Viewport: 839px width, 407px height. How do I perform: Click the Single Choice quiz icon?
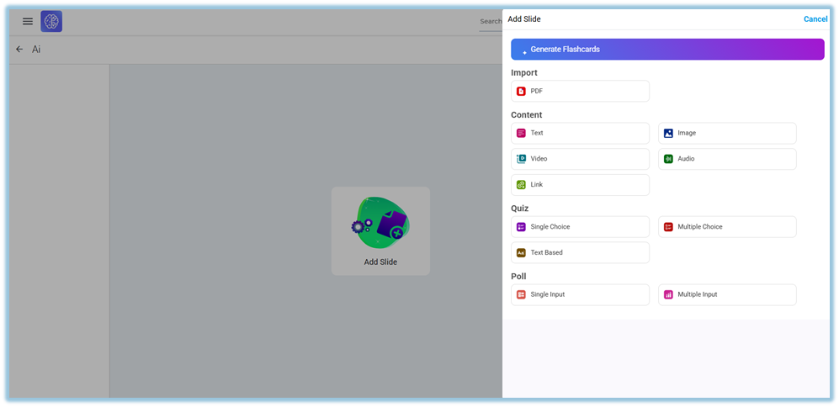[x=521, y=227]
